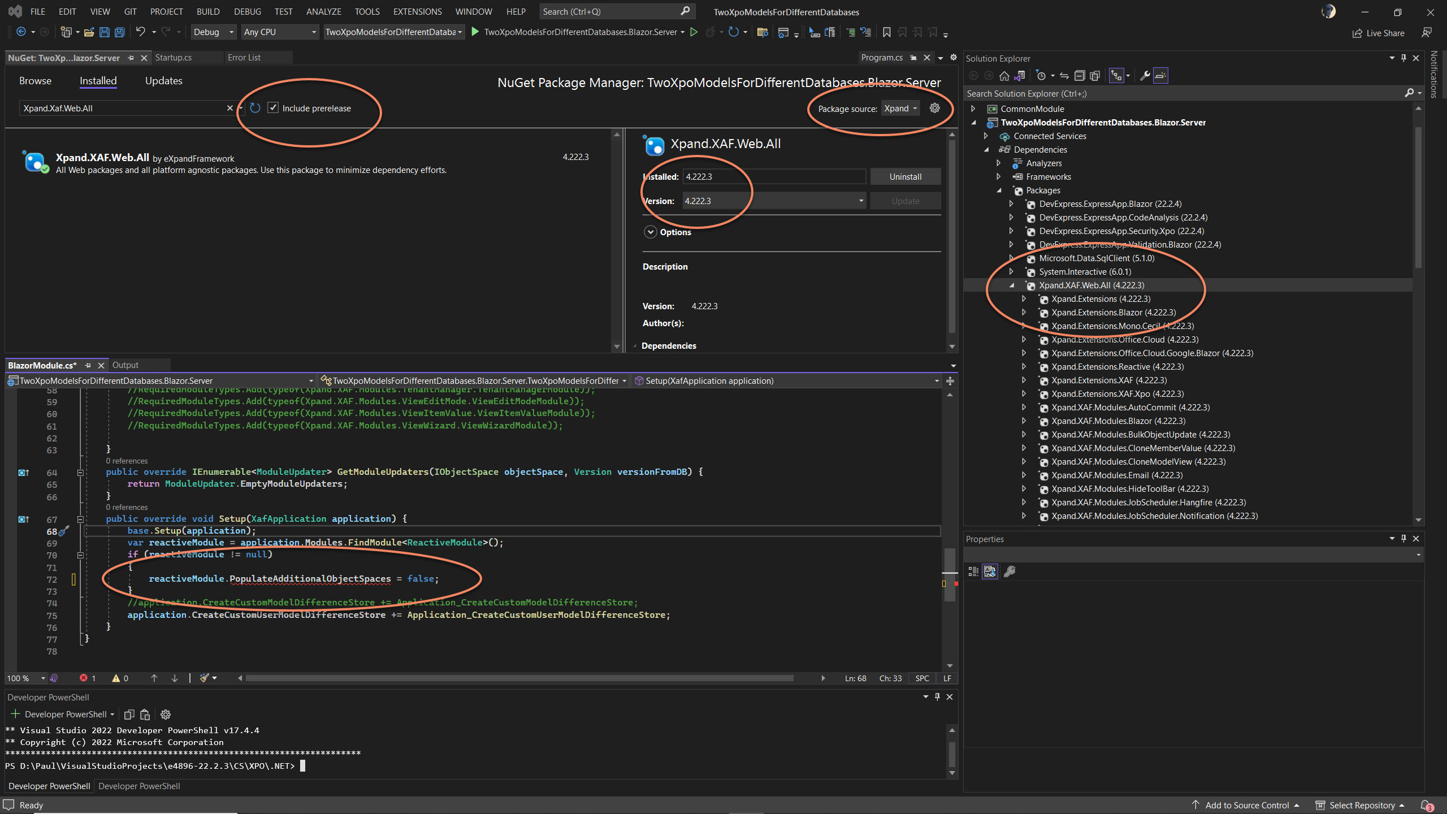Image resolution: width=1447 pixels, height=814 pixels.
Task: Click the Uninstall button for Xpand.XAF.Web.All
Action: pyautogui.click(x=905, y=176)
